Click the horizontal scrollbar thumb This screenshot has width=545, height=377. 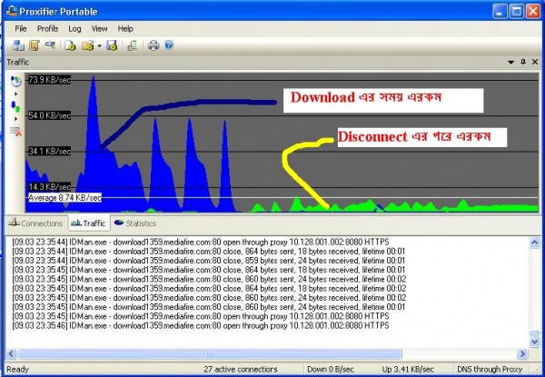(x=210, y=354)
